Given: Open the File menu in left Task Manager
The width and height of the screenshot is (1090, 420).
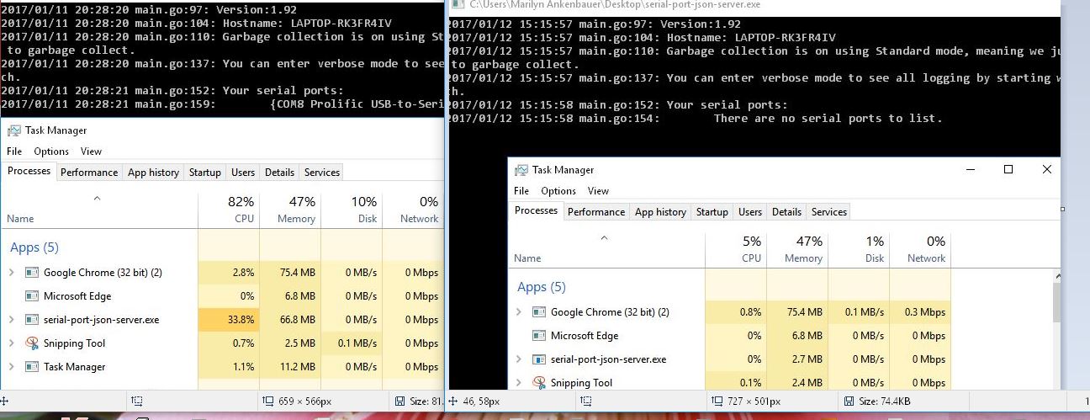Looking at the screenshot, I should pyautogui.click(x=14, y=152).
